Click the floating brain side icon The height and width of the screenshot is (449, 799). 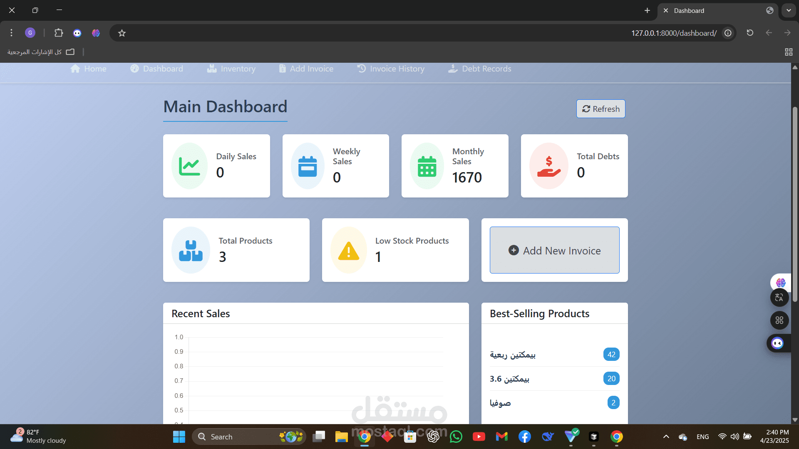point(781,283)
